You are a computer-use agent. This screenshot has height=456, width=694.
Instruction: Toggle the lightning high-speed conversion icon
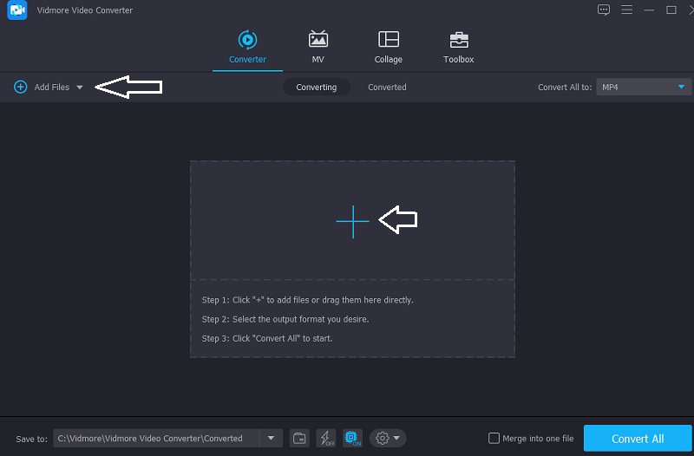(x=325, y=439)
